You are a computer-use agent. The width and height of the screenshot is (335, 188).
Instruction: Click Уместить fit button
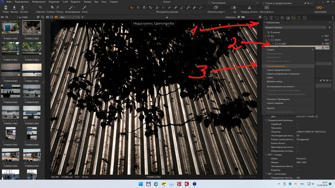[230, 17]
